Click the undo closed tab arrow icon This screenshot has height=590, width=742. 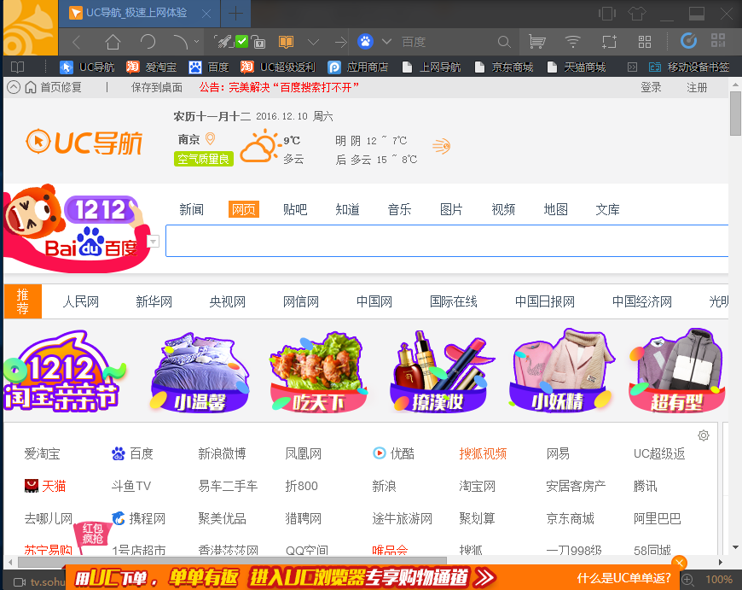(x=180, y=42)
